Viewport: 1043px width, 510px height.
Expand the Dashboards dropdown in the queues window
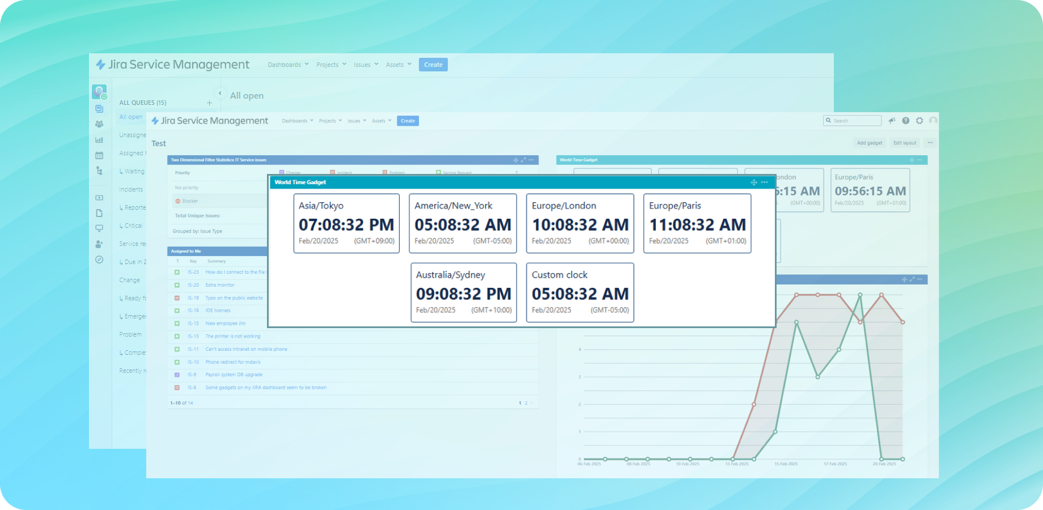tap(288, 65)
